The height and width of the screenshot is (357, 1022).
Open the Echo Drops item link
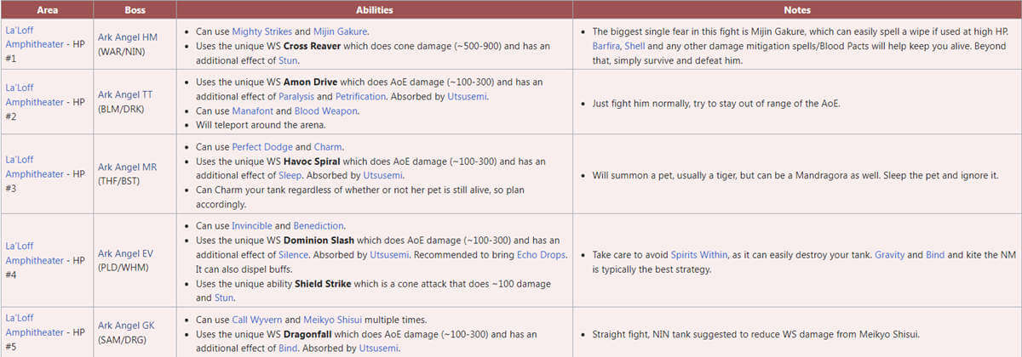(540, 255)
